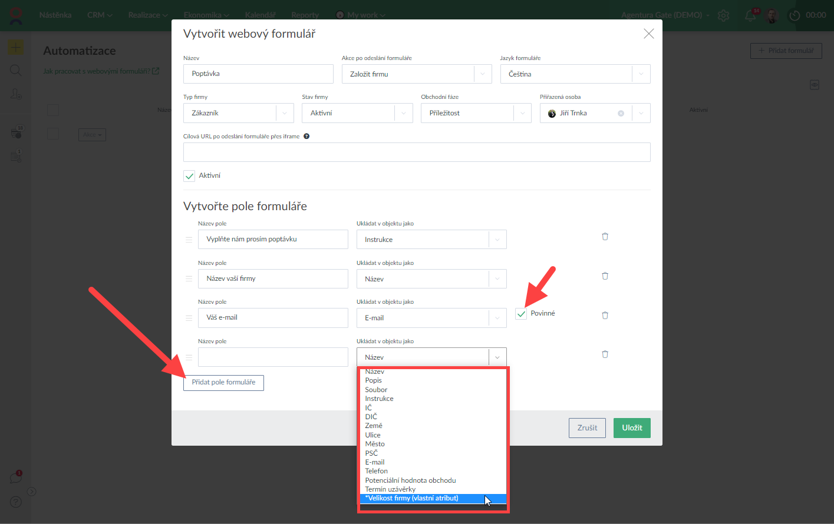Select 'Velikost firmy (vlastní atribut)' option
The image size is (834, 524).
coord(411,498)
